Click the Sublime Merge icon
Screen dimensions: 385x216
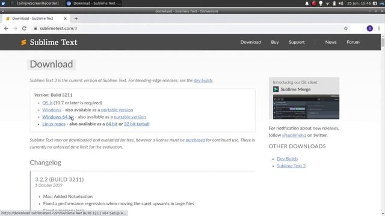276,89
